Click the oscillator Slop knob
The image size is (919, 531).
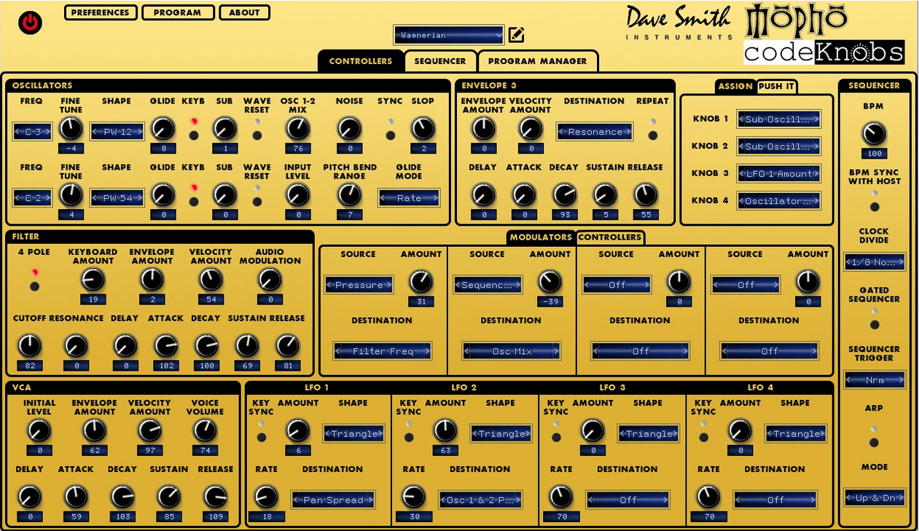point(423,129)
